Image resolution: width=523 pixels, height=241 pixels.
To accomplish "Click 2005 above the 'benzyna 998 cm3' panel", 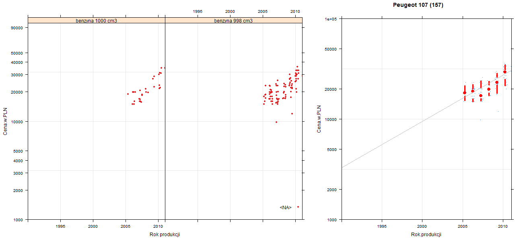I will click(263, 12).
